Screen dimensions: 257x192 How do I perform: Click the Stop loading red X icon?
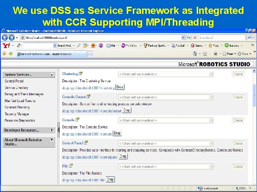(195, 38)
